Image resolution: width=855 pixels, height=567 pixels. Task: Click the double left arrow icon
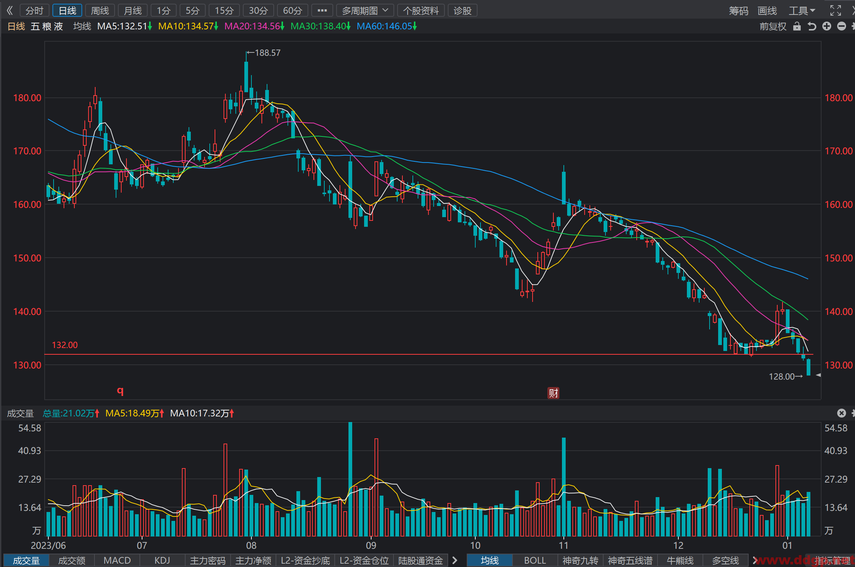[x=10, y=10]
